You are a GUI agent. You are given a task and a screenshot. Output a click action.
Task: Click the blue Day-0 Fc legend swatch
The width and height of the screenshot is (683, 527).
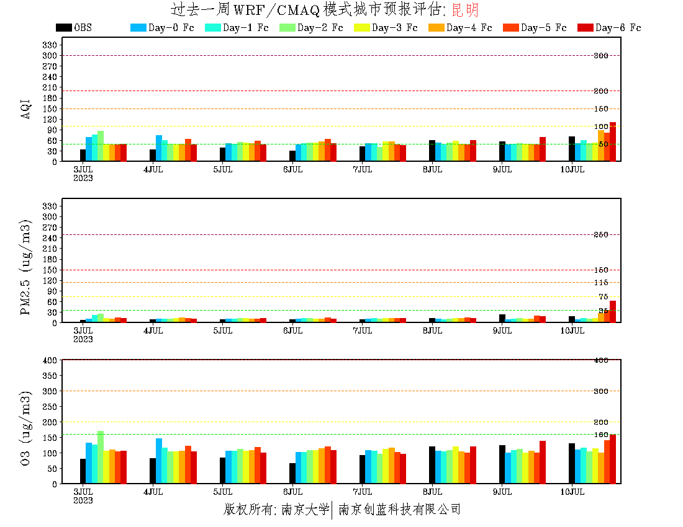tap(138, 27)
